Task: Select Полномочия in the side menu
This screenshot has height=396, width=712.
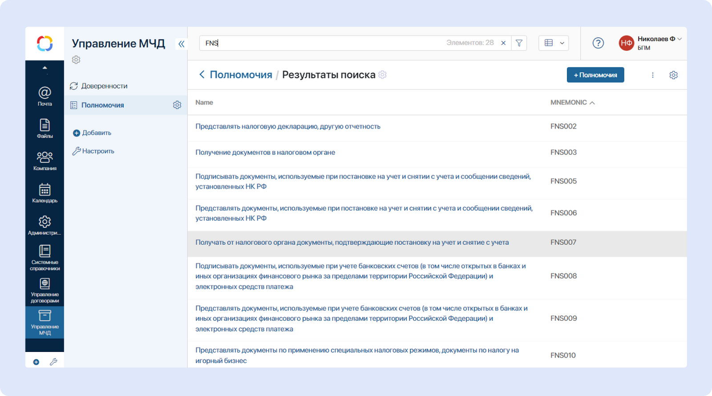Action: [102, 105]
